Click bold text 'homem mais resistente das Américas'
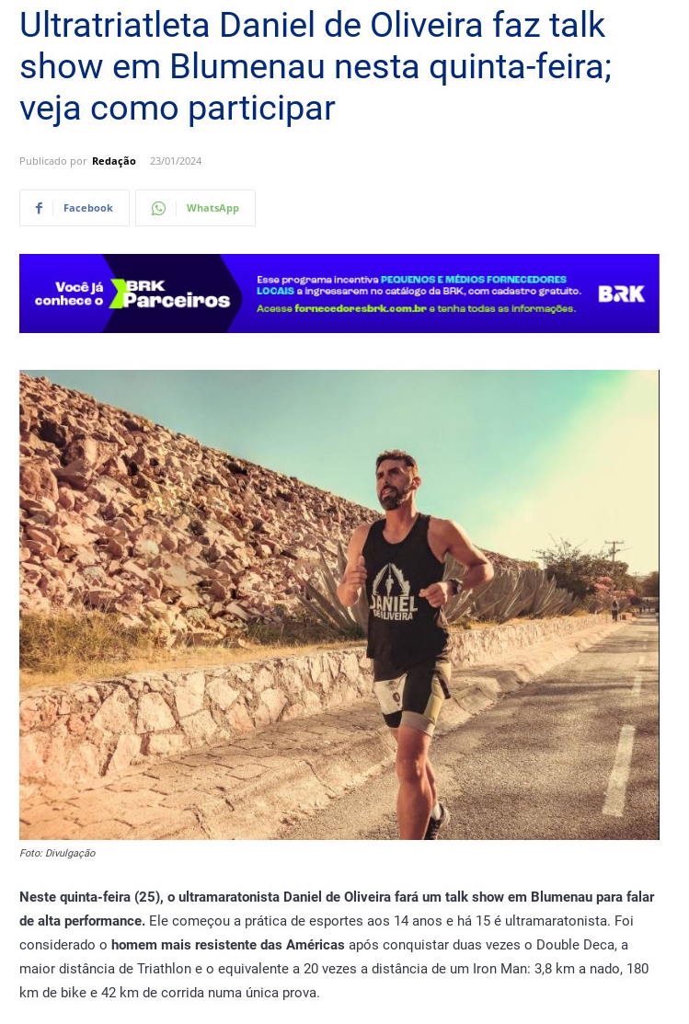 click(x=228, y=945)
